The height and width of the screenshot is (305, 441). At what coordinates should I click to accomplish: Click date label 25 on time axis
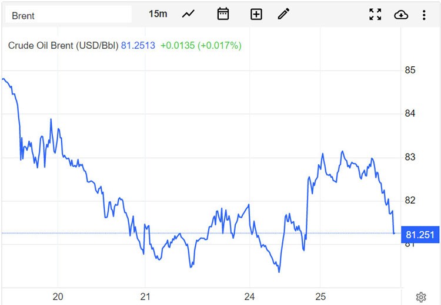pyautogui.click(x=320, y=296)
